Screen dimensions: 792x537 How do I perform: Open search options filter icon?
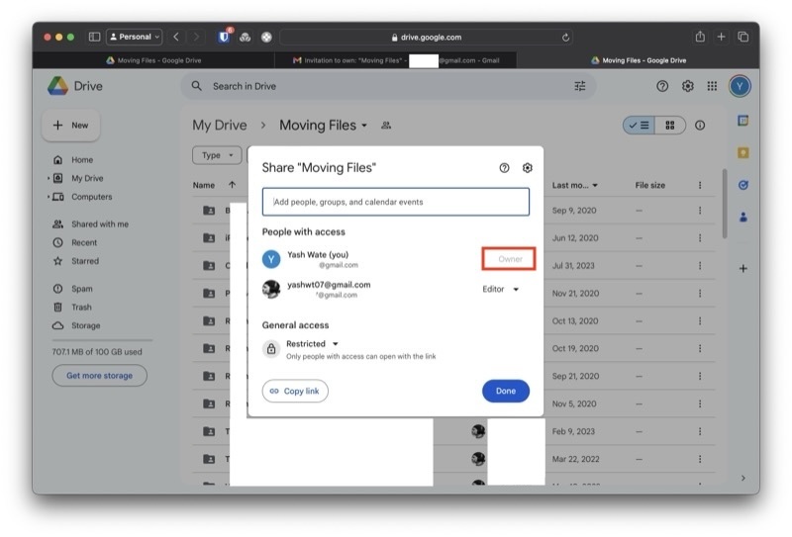[580, 86]
